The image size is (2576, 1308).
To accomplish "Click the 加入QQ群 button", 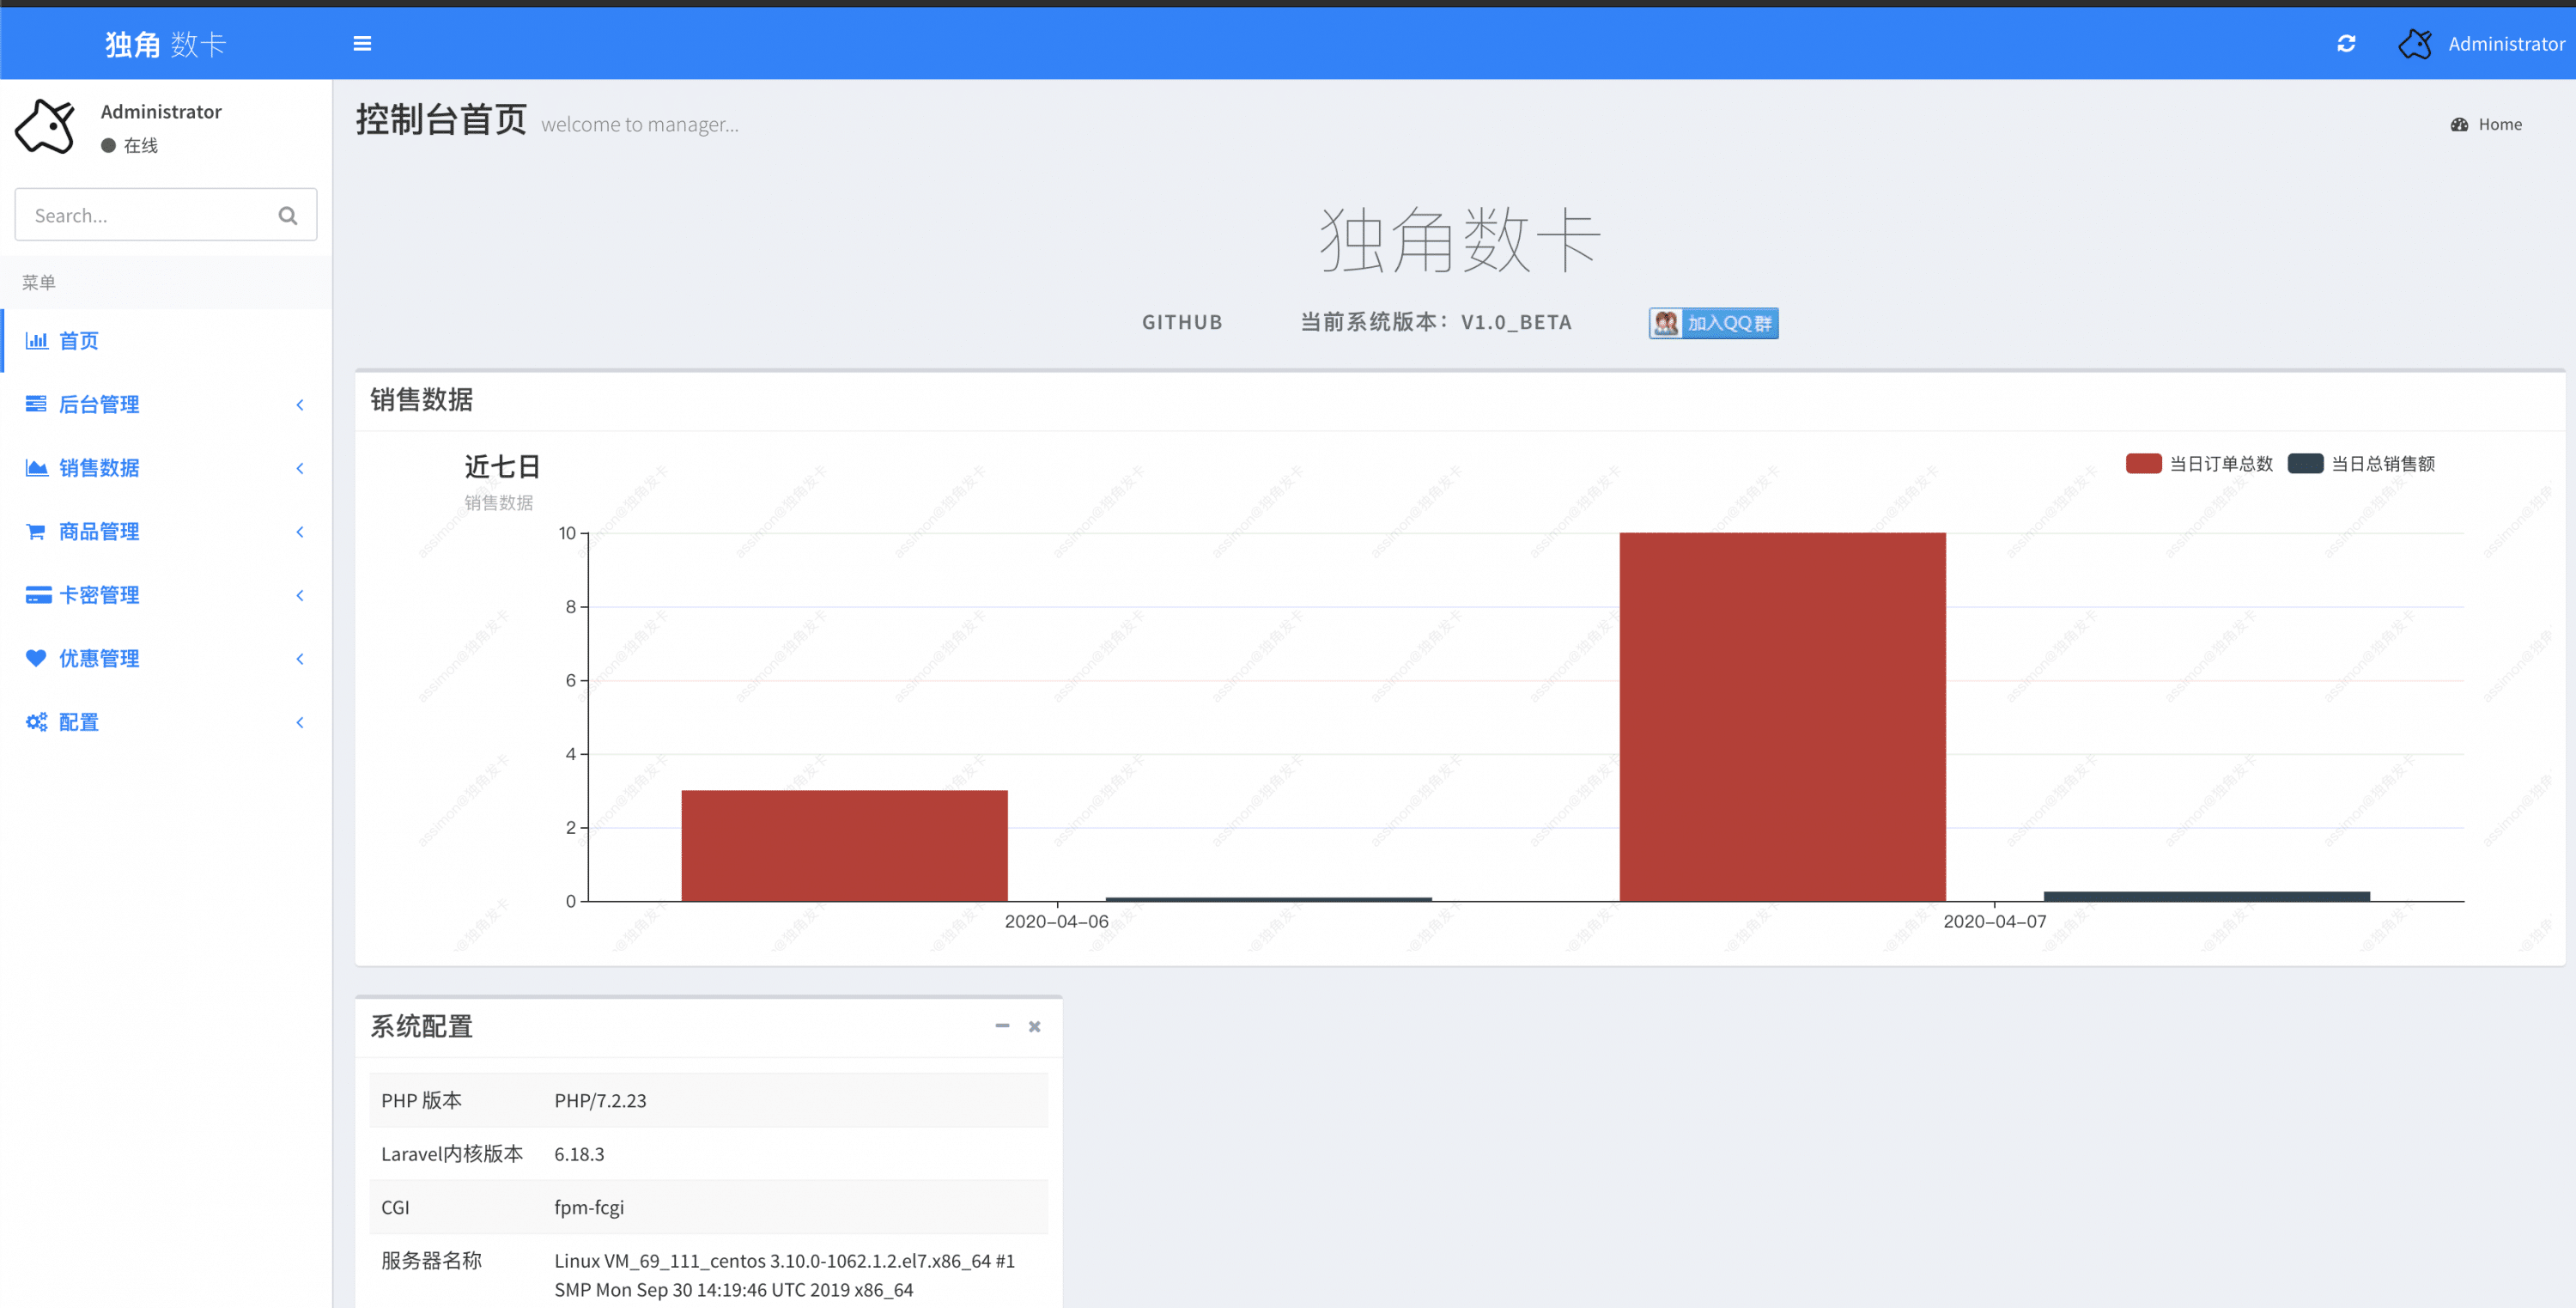I will 1712,322.
